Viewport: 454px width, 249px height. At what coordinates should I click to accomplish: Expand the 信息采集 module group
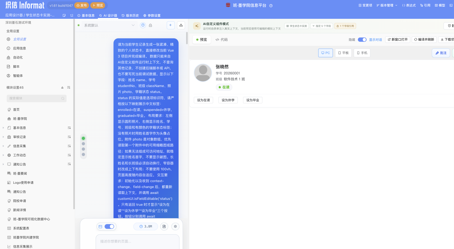pos(3,146)
